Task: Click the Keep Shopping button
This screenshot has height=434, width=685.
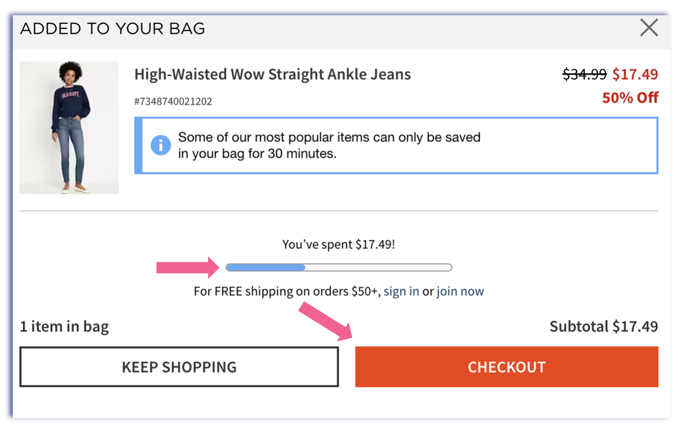Action: pyautogui.click(x=179, y=367)
